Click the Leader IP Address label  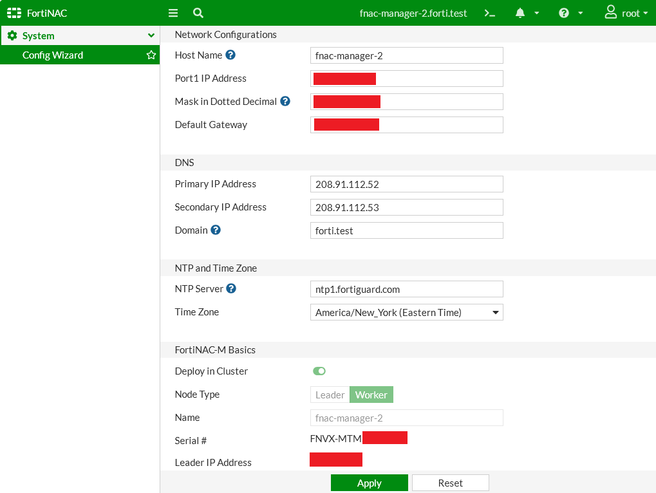coord(213,463)
